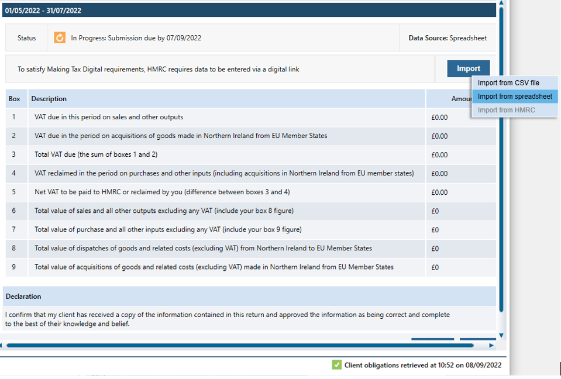Select the greyed Import from HMRC entry
Viewport: 561px width, 379px height.
point(506,110)
